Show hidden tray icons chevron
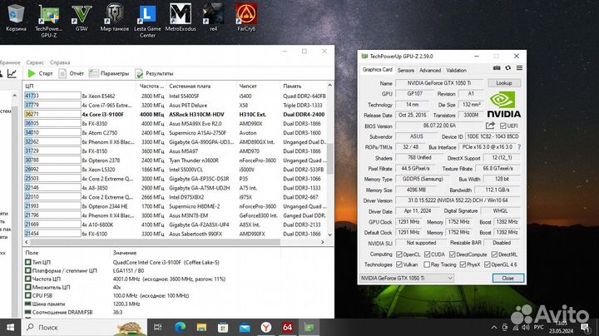The width and height of the screenshot is (599, 336). pyautogui.click(x=494, y=327)
